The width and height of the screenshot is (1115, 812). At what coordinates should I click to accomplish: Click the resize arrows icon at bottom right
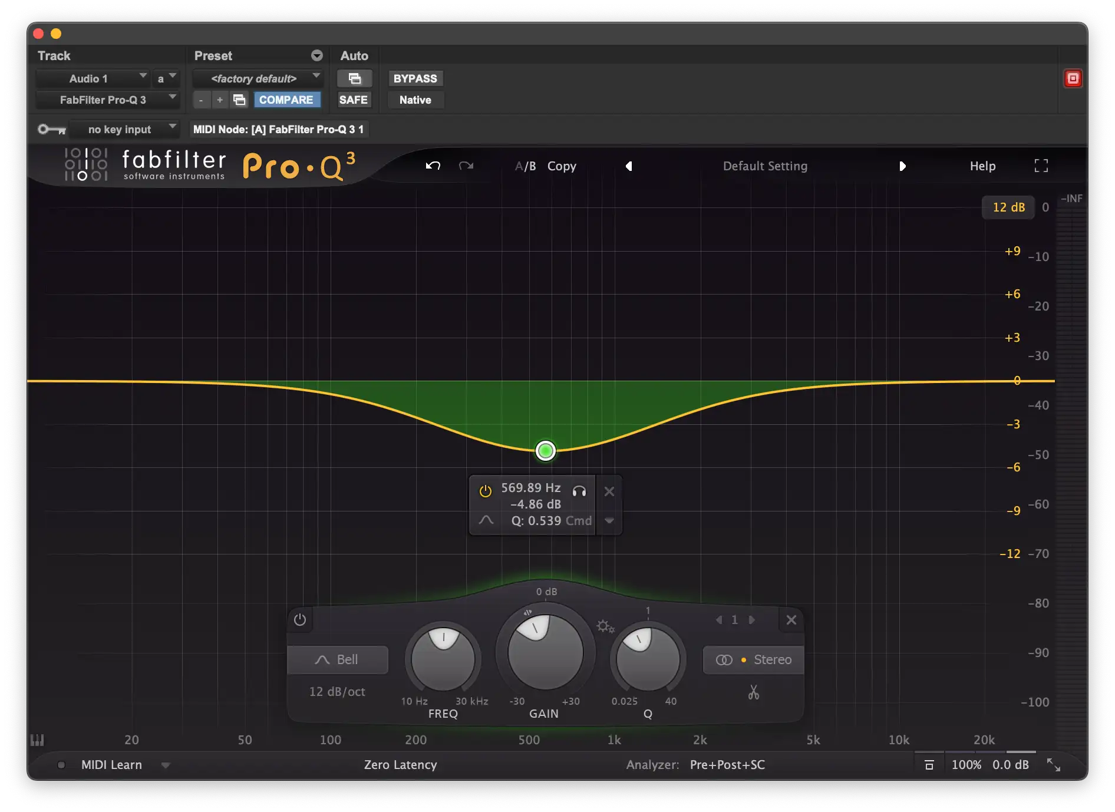click(1053, 765)
